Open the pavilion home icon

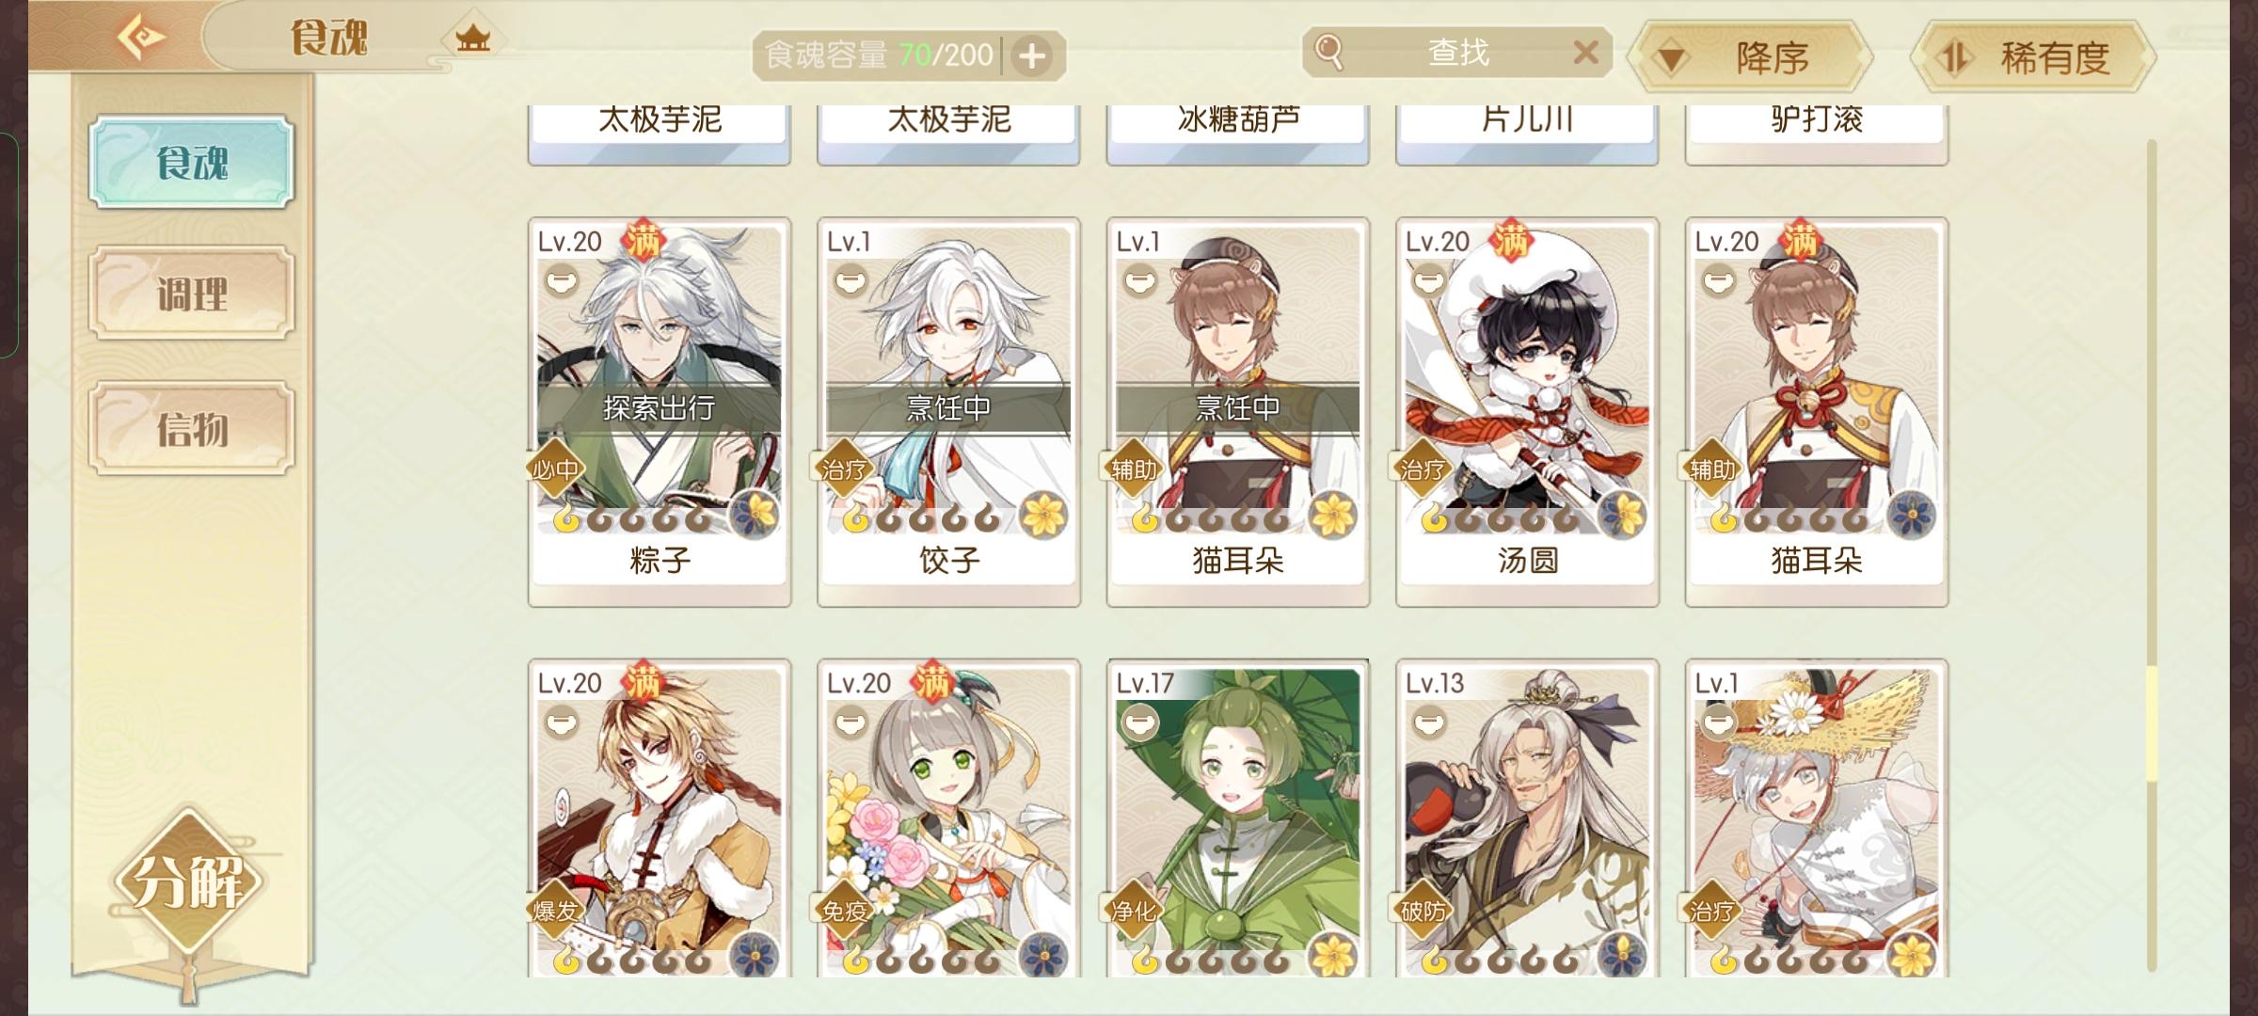coord(472,40)
